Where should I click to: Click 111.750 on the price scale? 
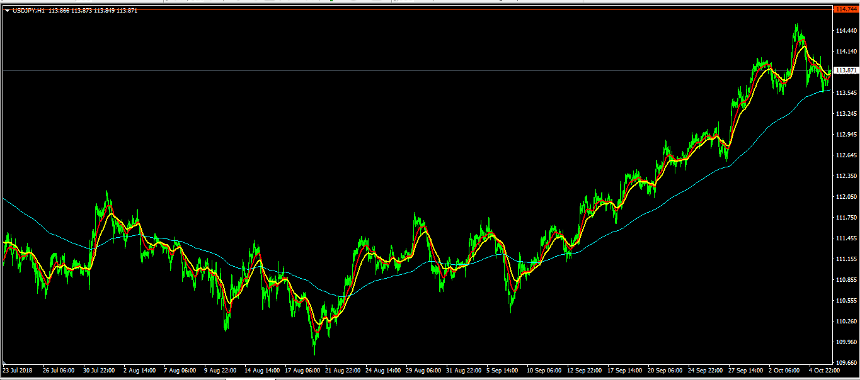tap(846, 218)
